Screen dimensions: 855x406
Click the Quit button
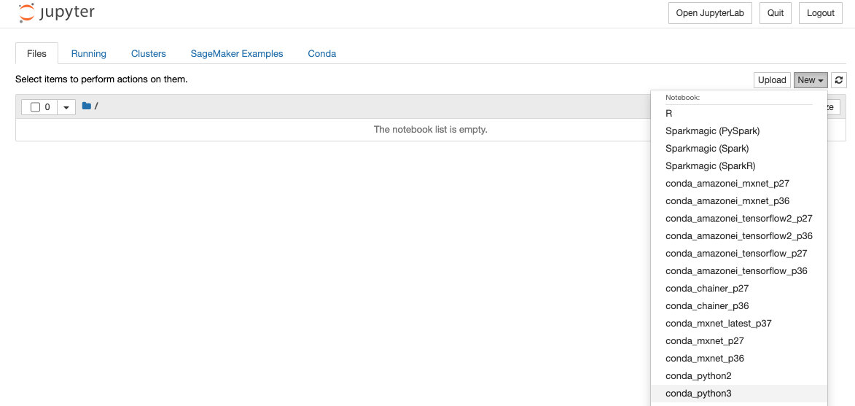(x=776, y=13)
